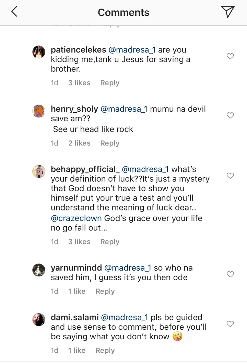Show 2 likes on henry_sholy's comment
Image resolution: width=247 pixels, height=363 pixels.
tap(79, 143)
